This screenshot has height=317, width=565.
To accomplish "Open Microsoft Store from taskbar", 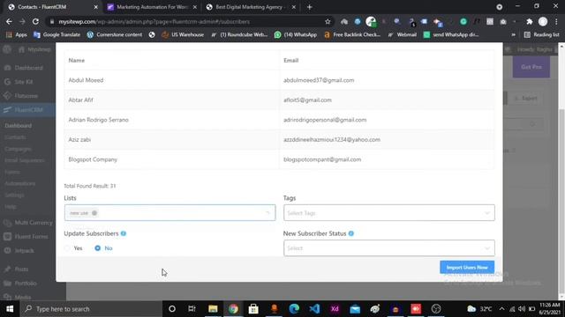I will click(x=253, y=309).
